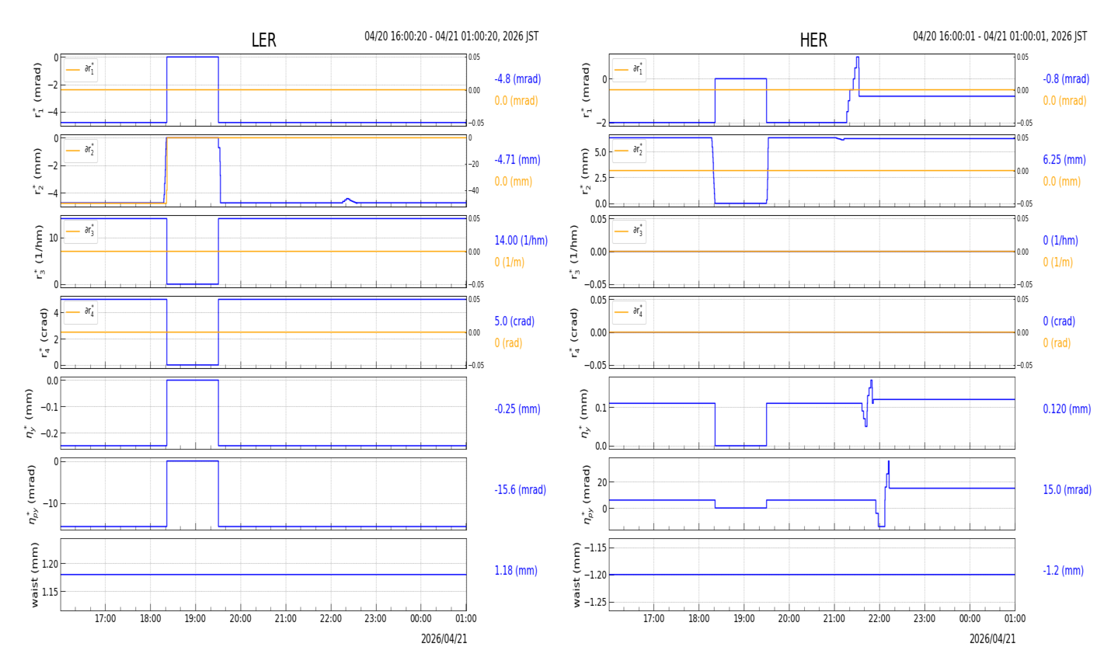
Task: Select the 2026/04/21 date below HER
Action: pyautogui.click(x=993, y=639)
